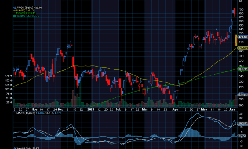Click the '-5' label on MACD axis
This screenshot has height=149, width=248.
[x=241, y=141]
